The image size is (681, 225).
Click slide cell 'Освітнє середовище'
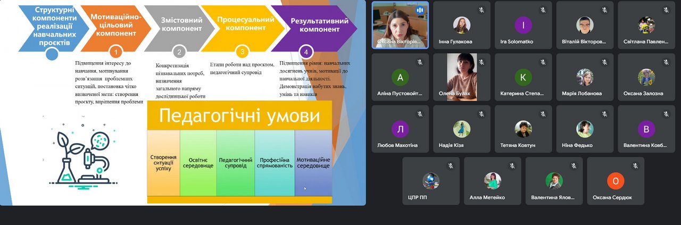click(x=198, y=162)
